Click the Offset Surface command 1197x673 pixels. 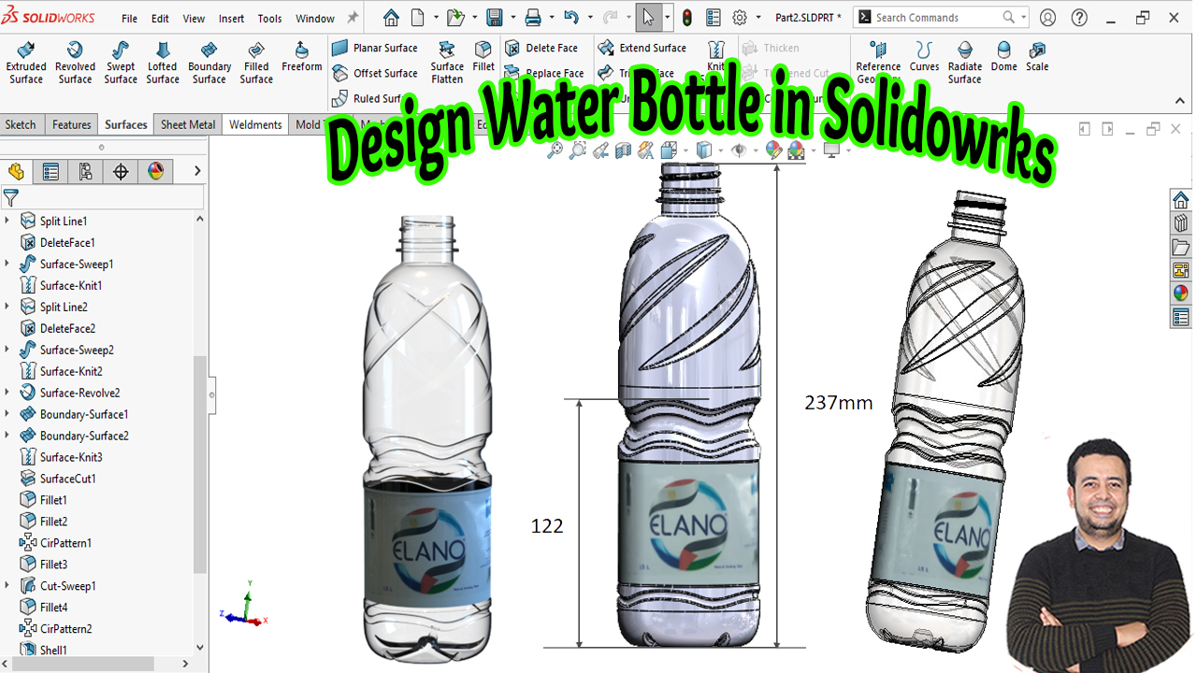point(375,73)
